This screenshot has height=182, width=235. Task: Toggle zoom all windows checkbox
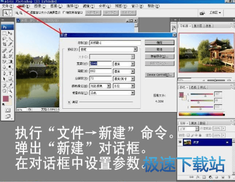(64, 12)
